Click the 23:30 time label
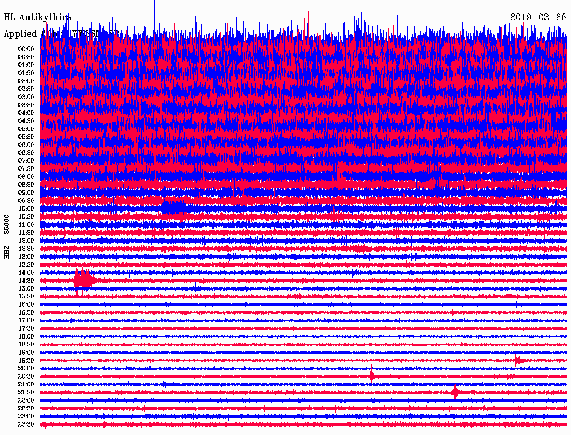The width and height of the screenshot is (571, 435). tap(26, 424)
